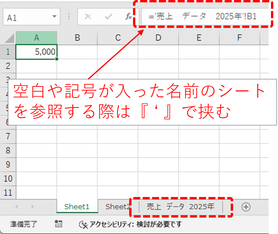The width and height of the screenshot is (278, 234).
Task: Click the formula bar input field
Action: click(x=203, y=17)
